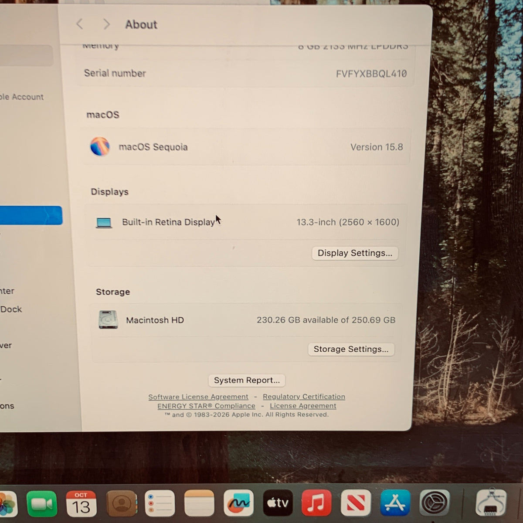Open the Regulatory Certification link
The width and height of the screenshot is (523, 523).
[304, 397]
